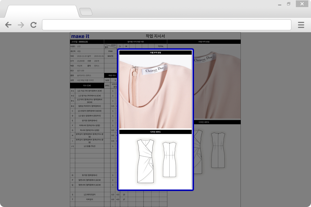Viewport: 311px width, 207px height.
Task: Click the 뒷판너비 measurement row label
Action: pos(89,185)
